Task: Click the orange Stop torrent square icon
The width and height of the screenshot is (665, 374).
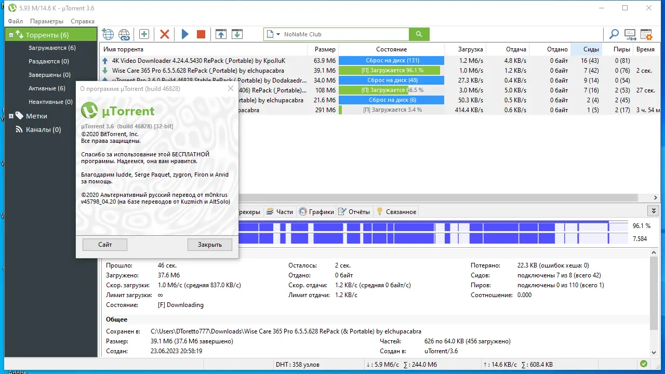Action: pyautogui.click(x=201, y=34)
